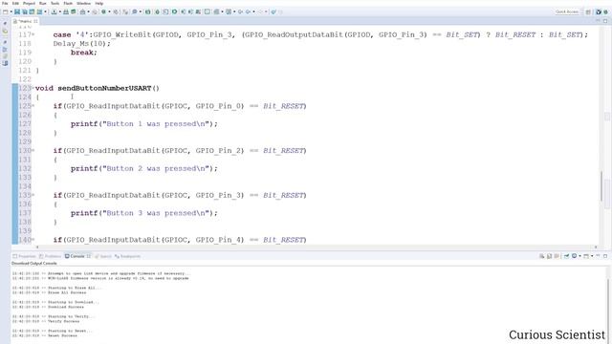This screenshot has height=344, width=612.
Task: Click the top icon in the left sidebar
Action: point(5,23)
